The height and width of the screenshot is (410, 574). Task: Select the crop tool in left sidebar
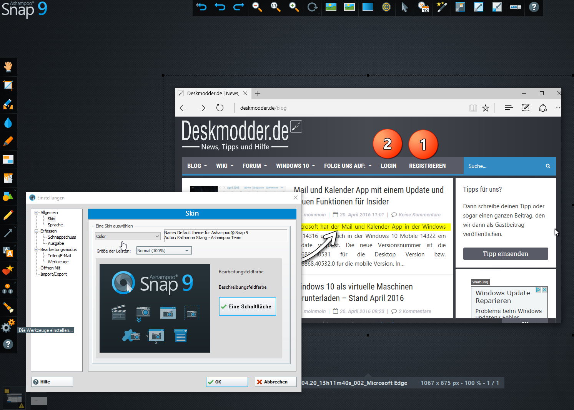tap(8, 85)
